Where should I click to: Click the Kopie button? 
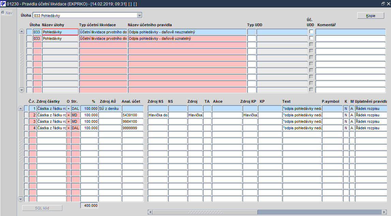(x=371, y=16)
